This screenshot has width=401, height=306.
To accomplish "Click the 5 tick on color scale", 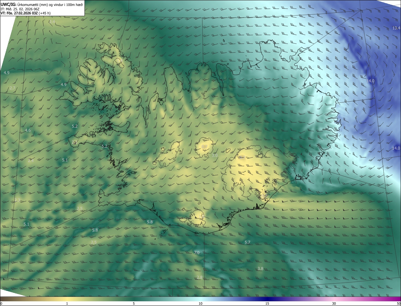I will (x=134, y=304).
